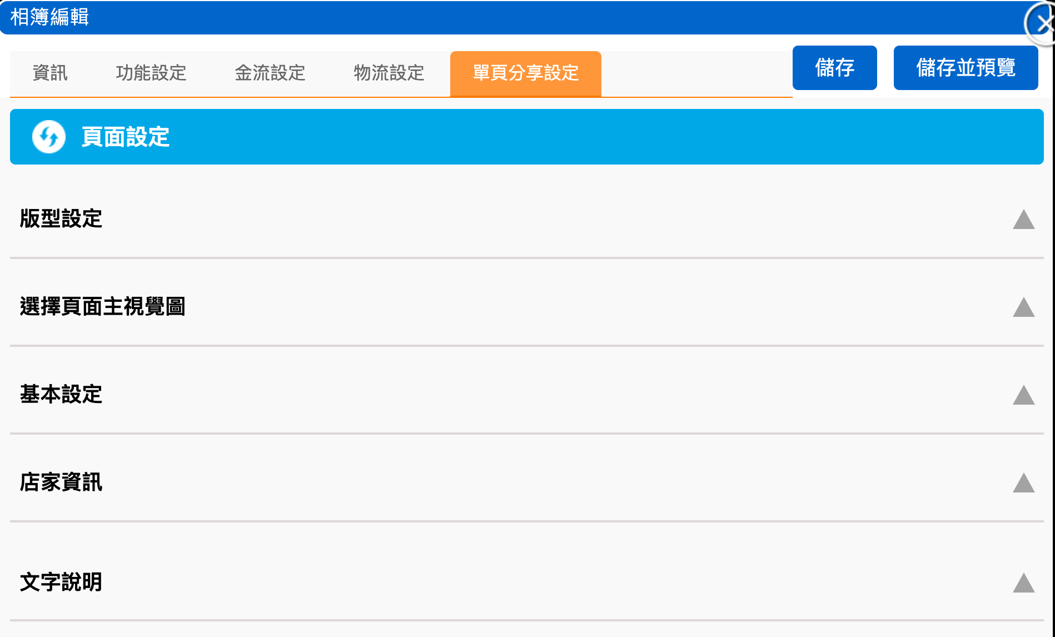Collapse the 基本設定 section arrow
Viewport: 1055px width, 637px height.
coord(1024,395)
